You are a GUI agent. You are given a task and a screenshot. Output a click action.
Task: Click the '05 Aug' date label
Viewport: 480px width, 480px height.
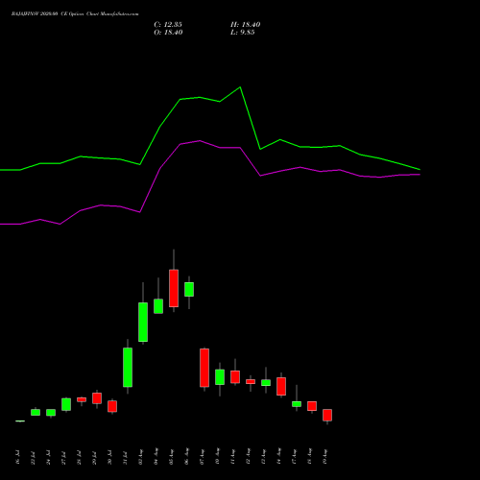tap(171, 457)
